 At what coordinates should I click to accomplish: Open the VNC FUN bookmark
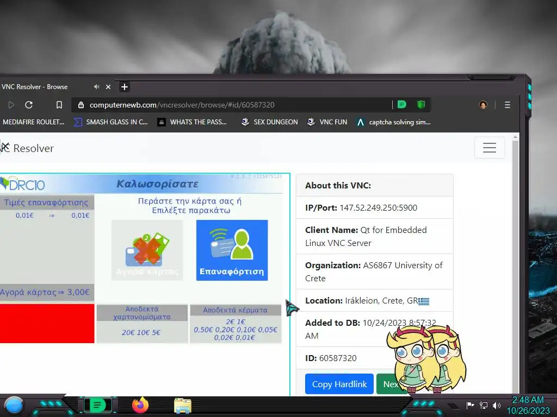coord(327,122)
